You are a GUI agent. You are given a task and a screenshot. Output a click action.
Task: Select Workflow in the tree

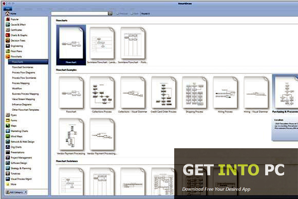17,88
